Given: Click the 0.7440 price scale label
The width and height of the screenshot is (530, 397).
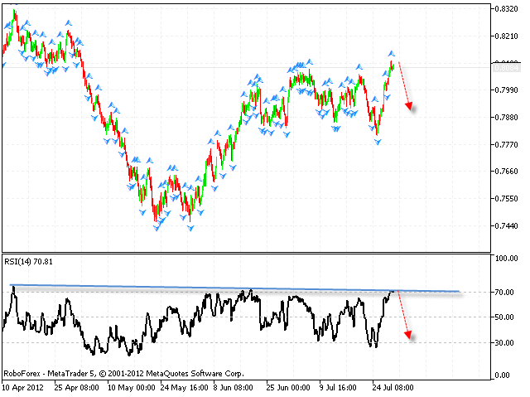Looking at the screenshot, I should pyautogui.click(x=506, y=226).
